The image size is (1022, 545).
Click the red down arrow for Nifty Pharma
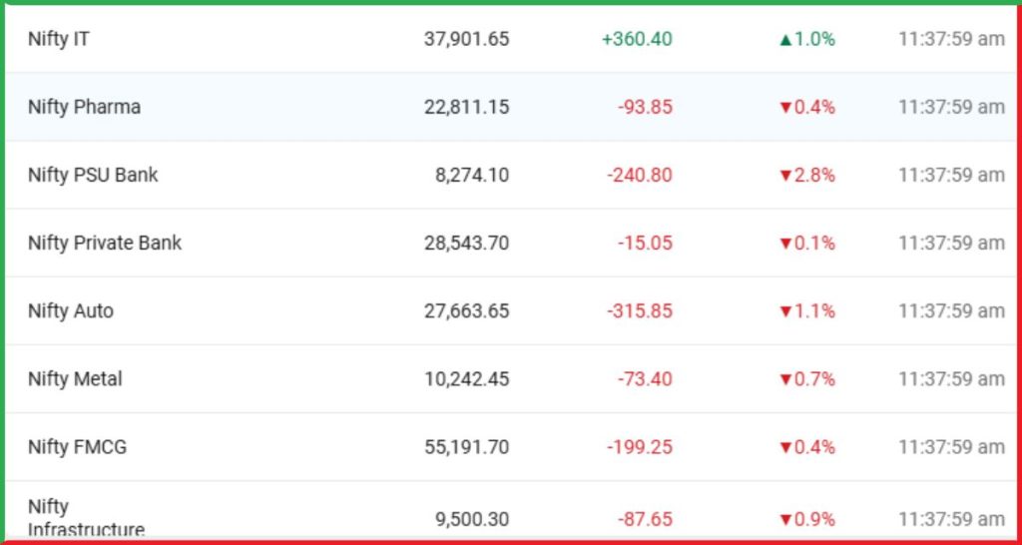tap(784, 108)
